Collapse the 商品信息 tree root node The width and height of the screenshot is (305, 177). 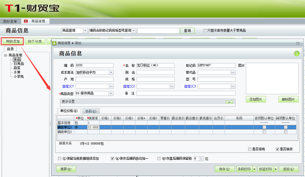point(5,55)
